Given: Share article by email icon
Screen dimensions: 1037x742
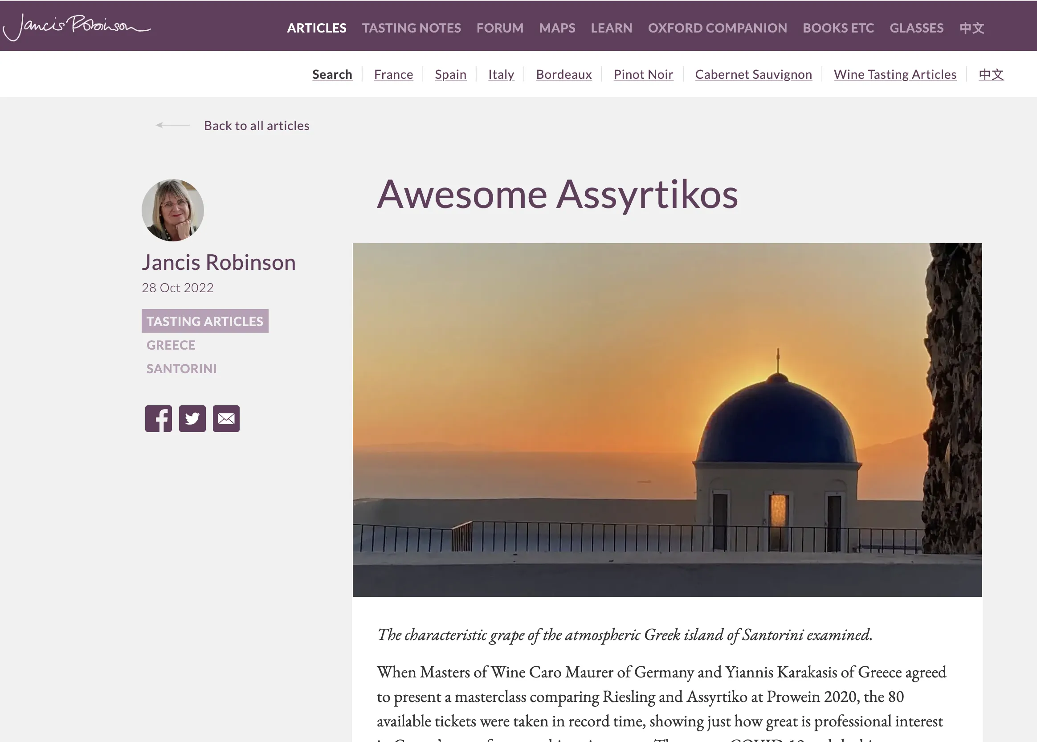Looking at the screenshot, I should tap(226, 419).
